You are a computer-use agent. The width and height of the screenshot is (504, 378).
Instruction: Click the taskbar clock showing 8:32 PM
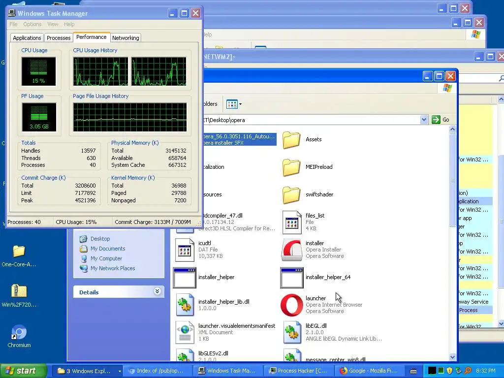(486, 371)
